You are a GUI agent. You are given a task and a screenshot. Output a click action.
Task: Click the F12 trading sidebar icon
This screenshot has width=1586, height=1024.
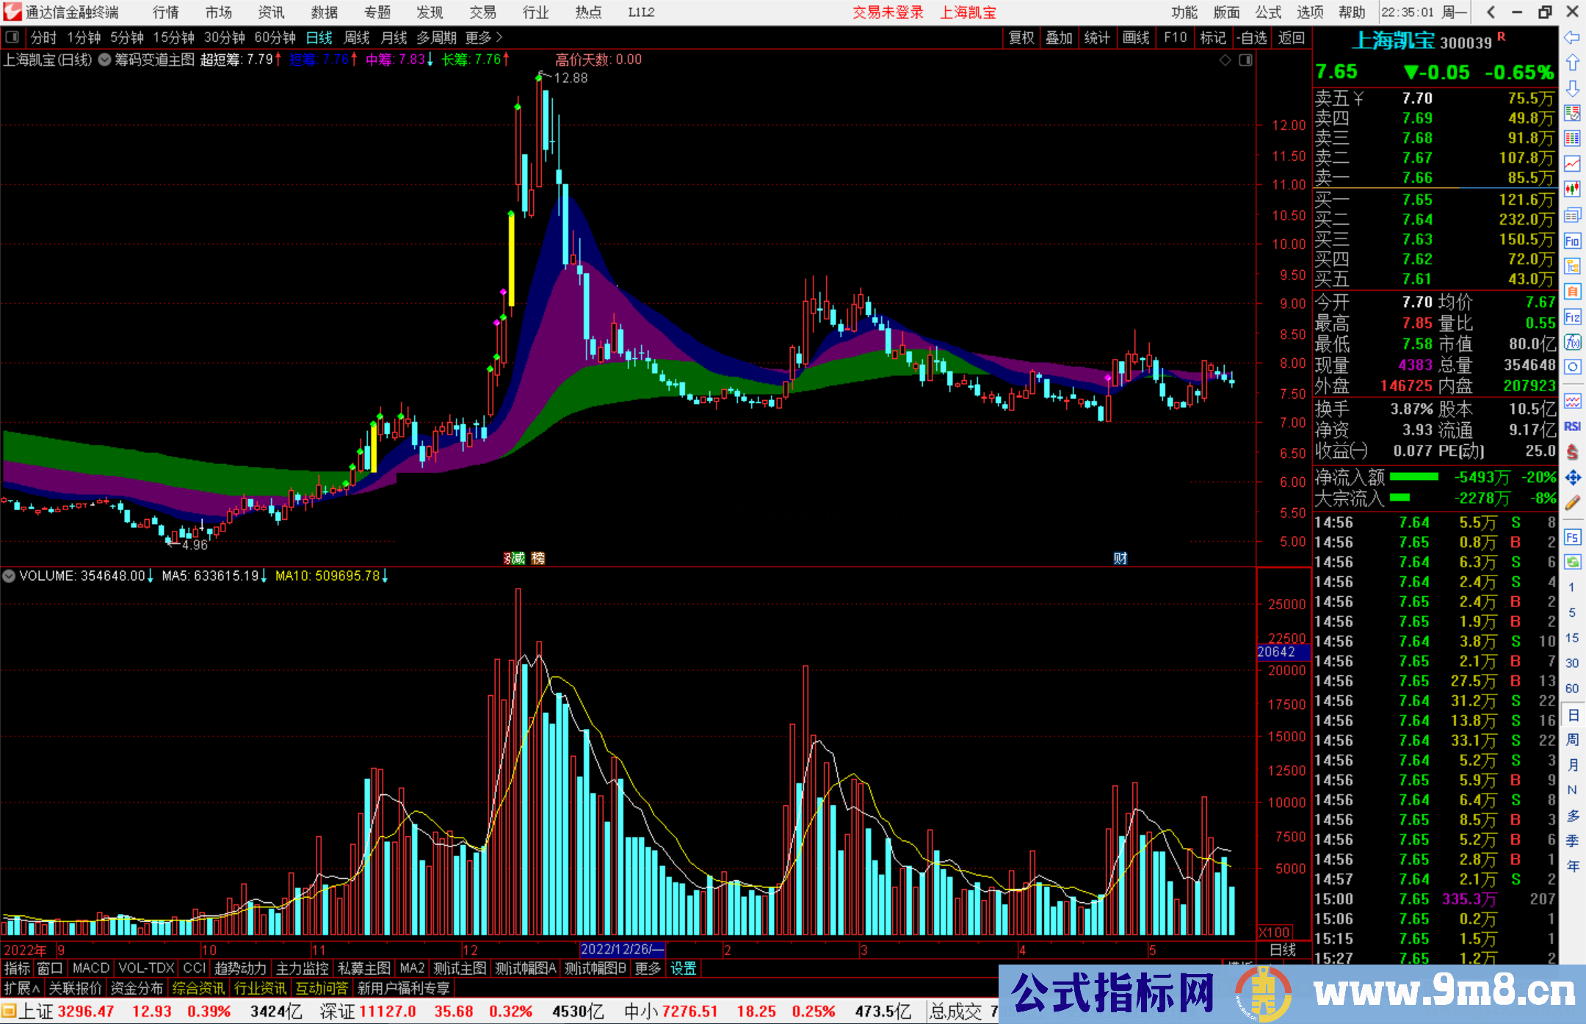pyautogui.click(x=1572, y=317)
